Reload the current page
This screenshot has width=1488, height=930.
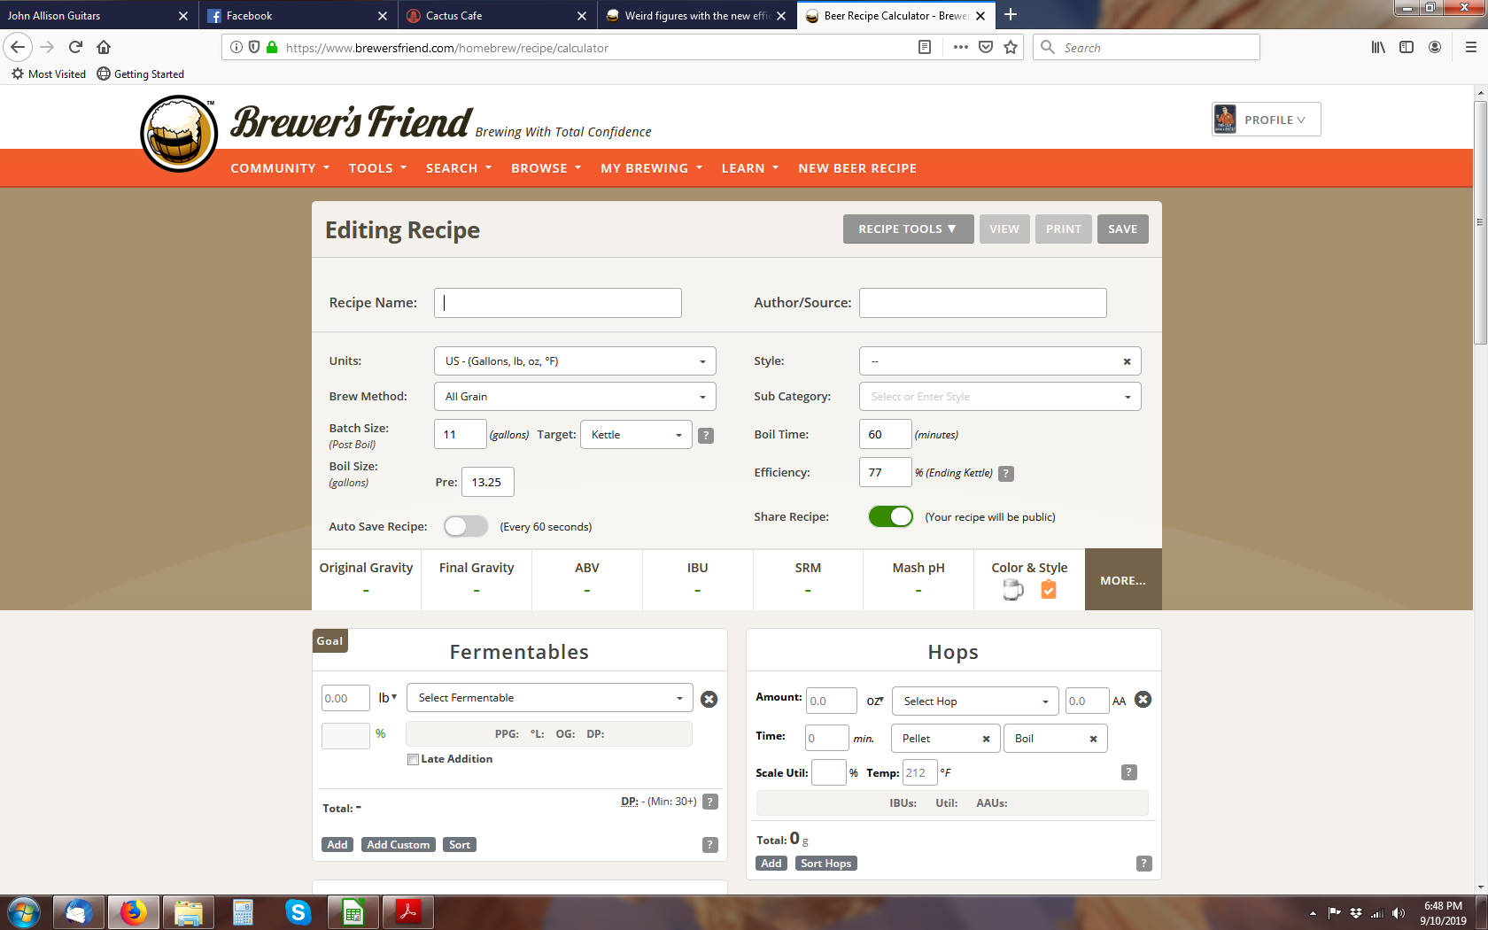pyautogui.click(x=75, y=47)
